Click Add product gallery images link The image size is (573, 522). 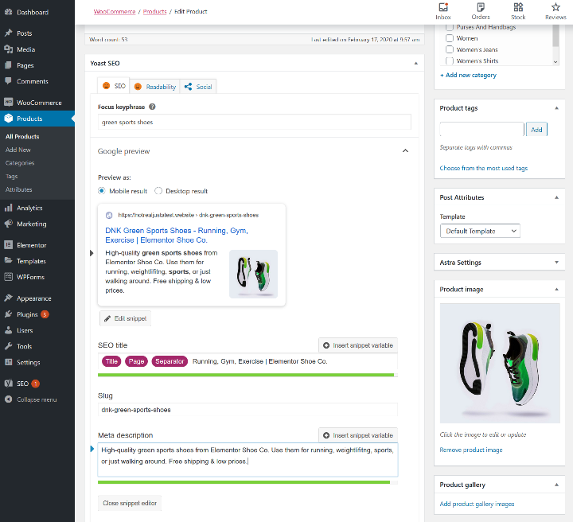477,504
